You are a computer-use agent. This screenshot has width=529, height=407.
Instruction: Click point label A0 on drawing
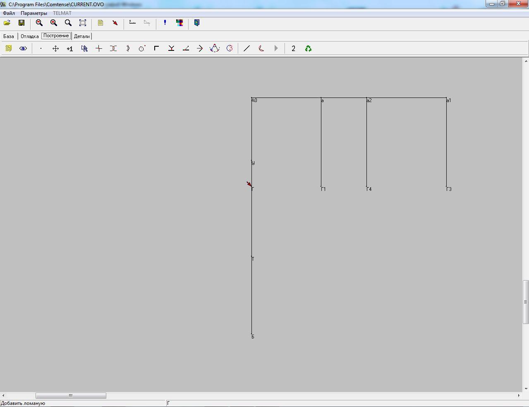(254, 100)
